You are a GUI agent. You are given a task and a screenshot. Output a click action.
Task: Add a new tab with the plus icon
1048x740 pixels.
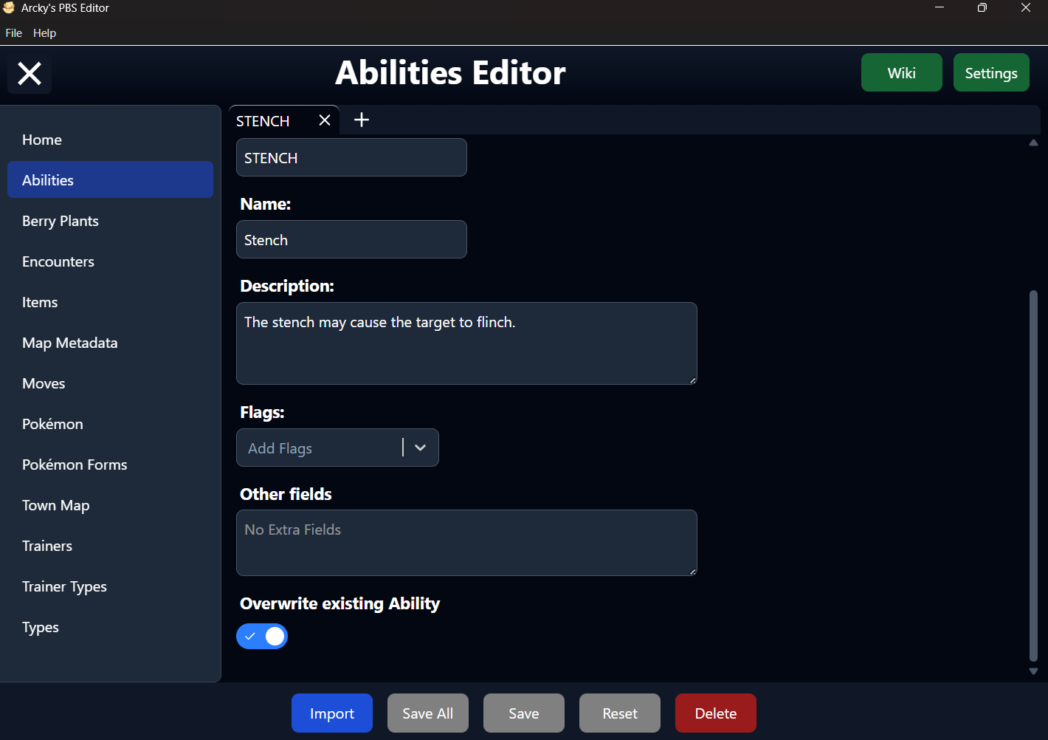[362, 120]
